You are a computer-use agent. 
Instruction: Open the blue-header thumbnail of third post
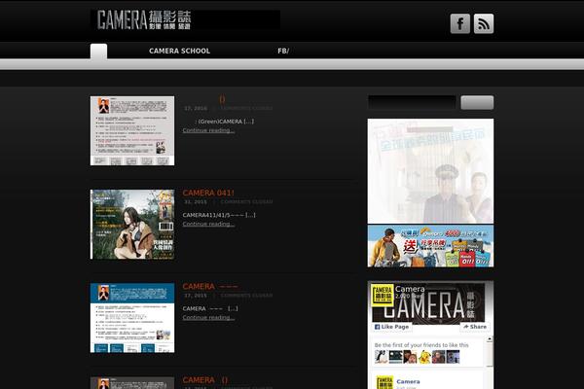pos(132,318)
